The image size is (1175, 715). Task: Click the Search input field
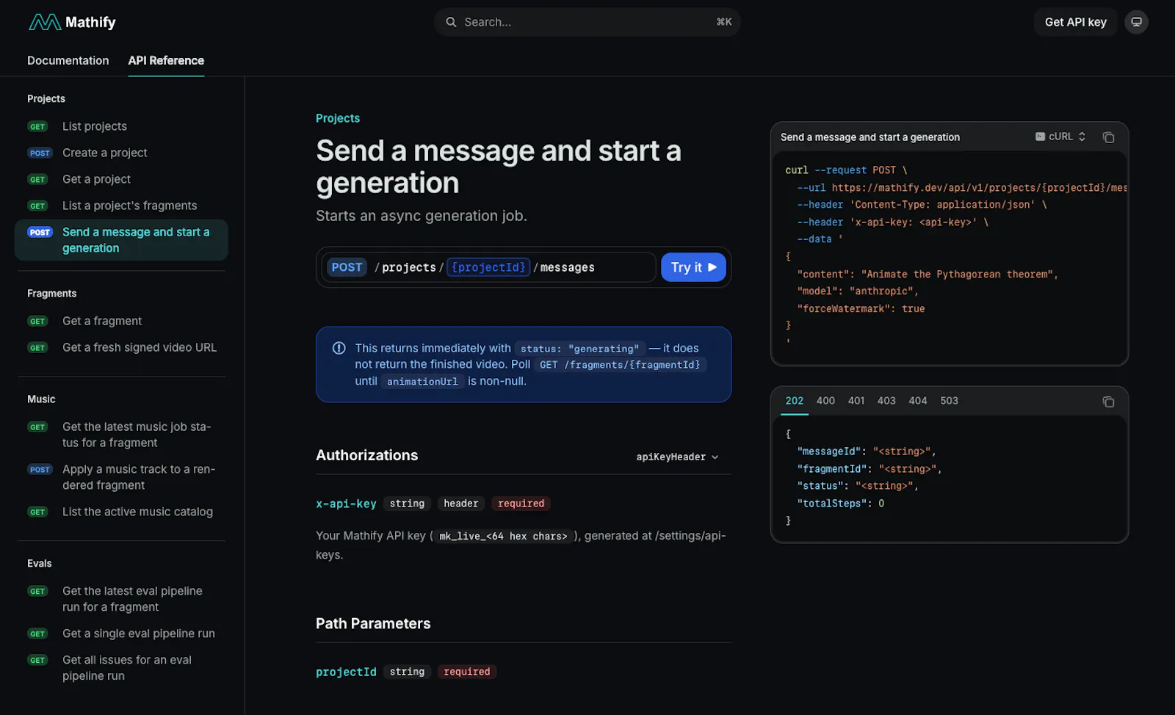(587, 22)
